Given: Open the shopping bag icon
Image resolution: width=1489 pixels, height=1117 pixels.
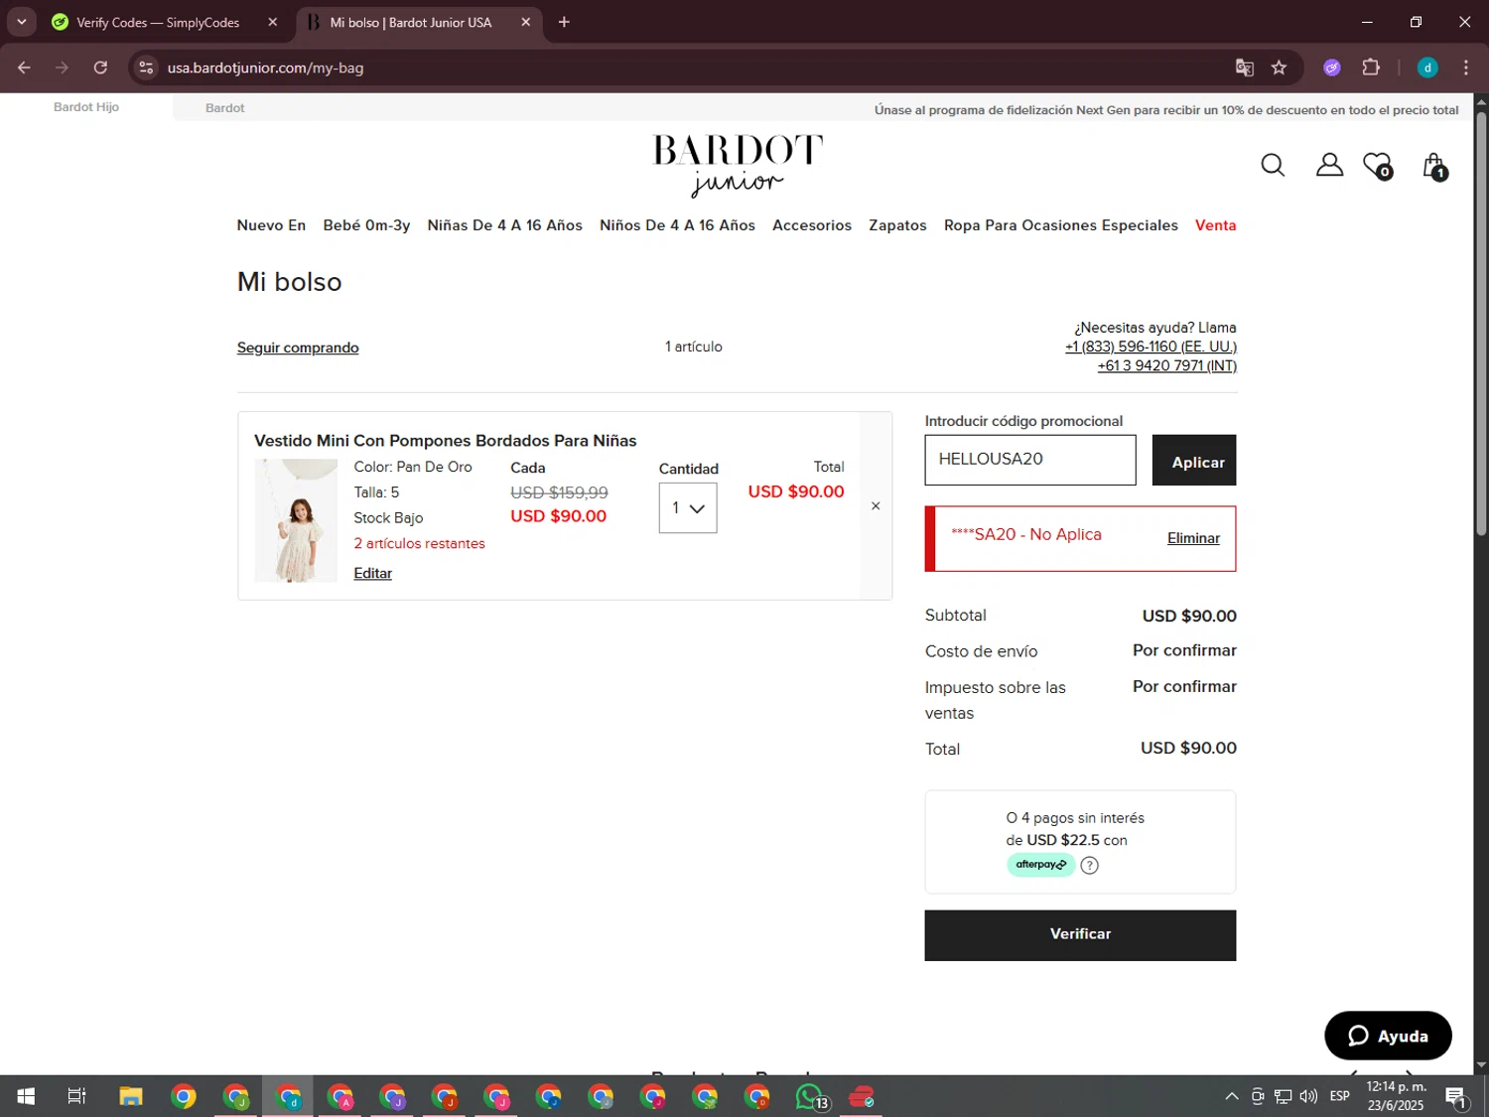Looking at the screenshot, I should (1434, 167).
